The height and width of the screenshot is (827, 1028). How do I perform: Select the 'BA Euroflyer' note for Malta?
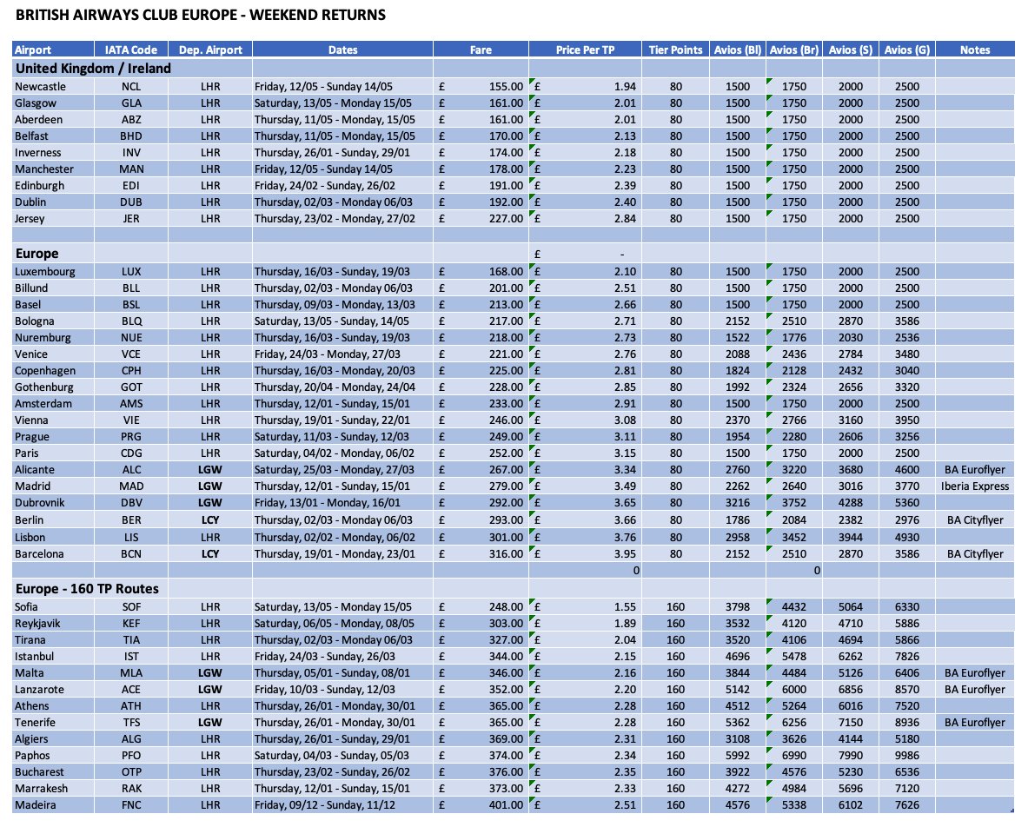tap(975, 673)
